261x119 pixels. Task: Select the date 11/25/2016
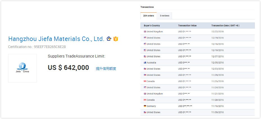(x=217, y=81)
